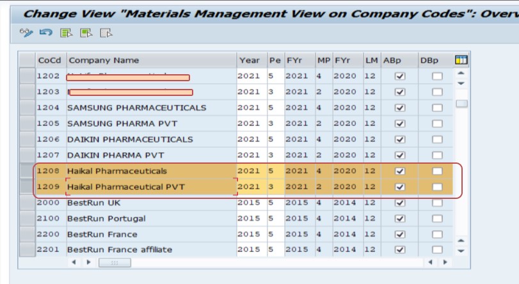Click the select block toolbar icon
Screen dimensions: 519x284
(86, 33)
